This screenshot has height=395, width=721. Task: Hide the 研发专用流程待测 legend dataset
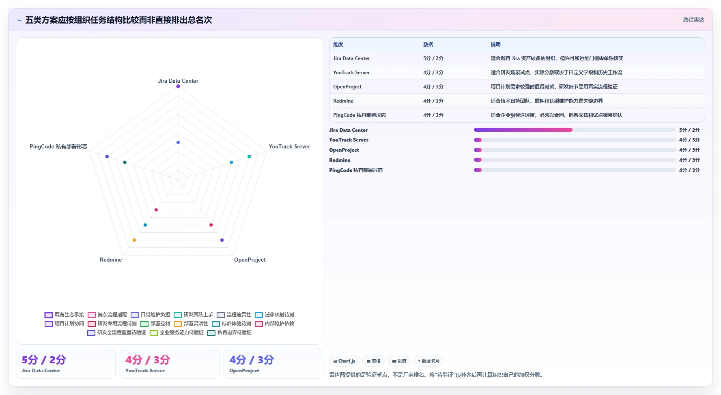tap(112, 324)
